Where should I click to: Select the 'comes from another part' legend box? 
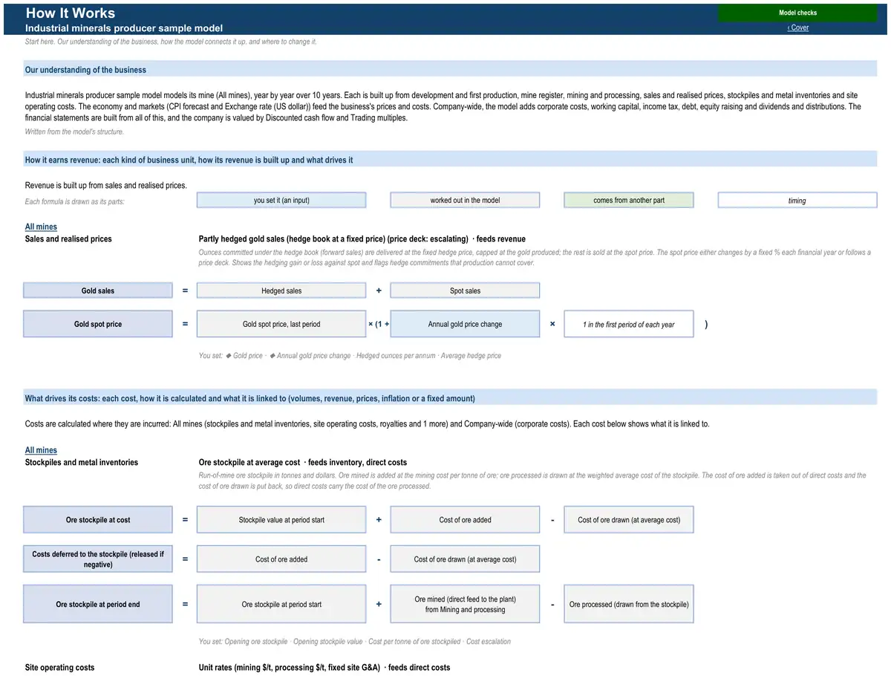(629, 201)
